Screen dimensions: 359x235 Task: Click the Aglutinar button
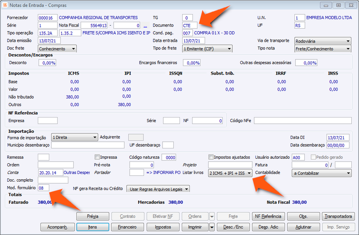click(x=303, y=227)
